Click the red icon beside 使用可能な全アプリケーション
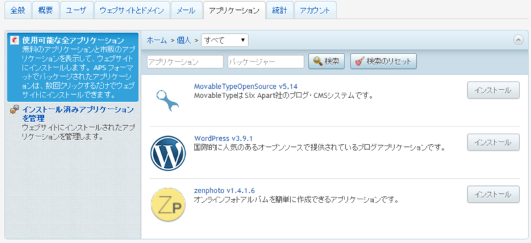Viewport: 531px width, 243px height. point(14,40)
